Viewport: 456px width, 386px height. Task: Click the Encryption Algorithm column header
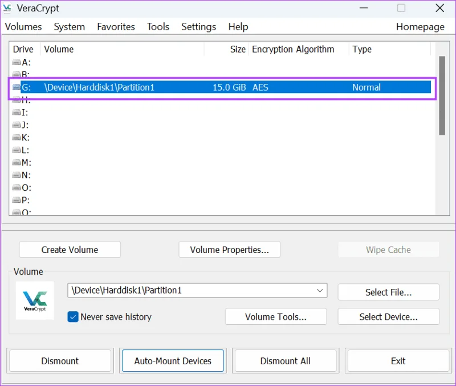(299, 49)
